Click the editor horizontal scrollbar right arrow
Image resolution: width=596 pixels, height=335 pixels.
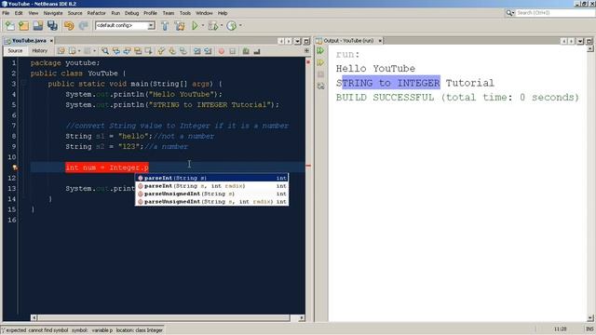click(302, 317)
